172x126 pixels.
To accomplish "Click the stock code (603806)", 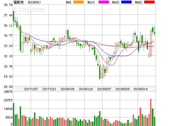I will 34,2.
